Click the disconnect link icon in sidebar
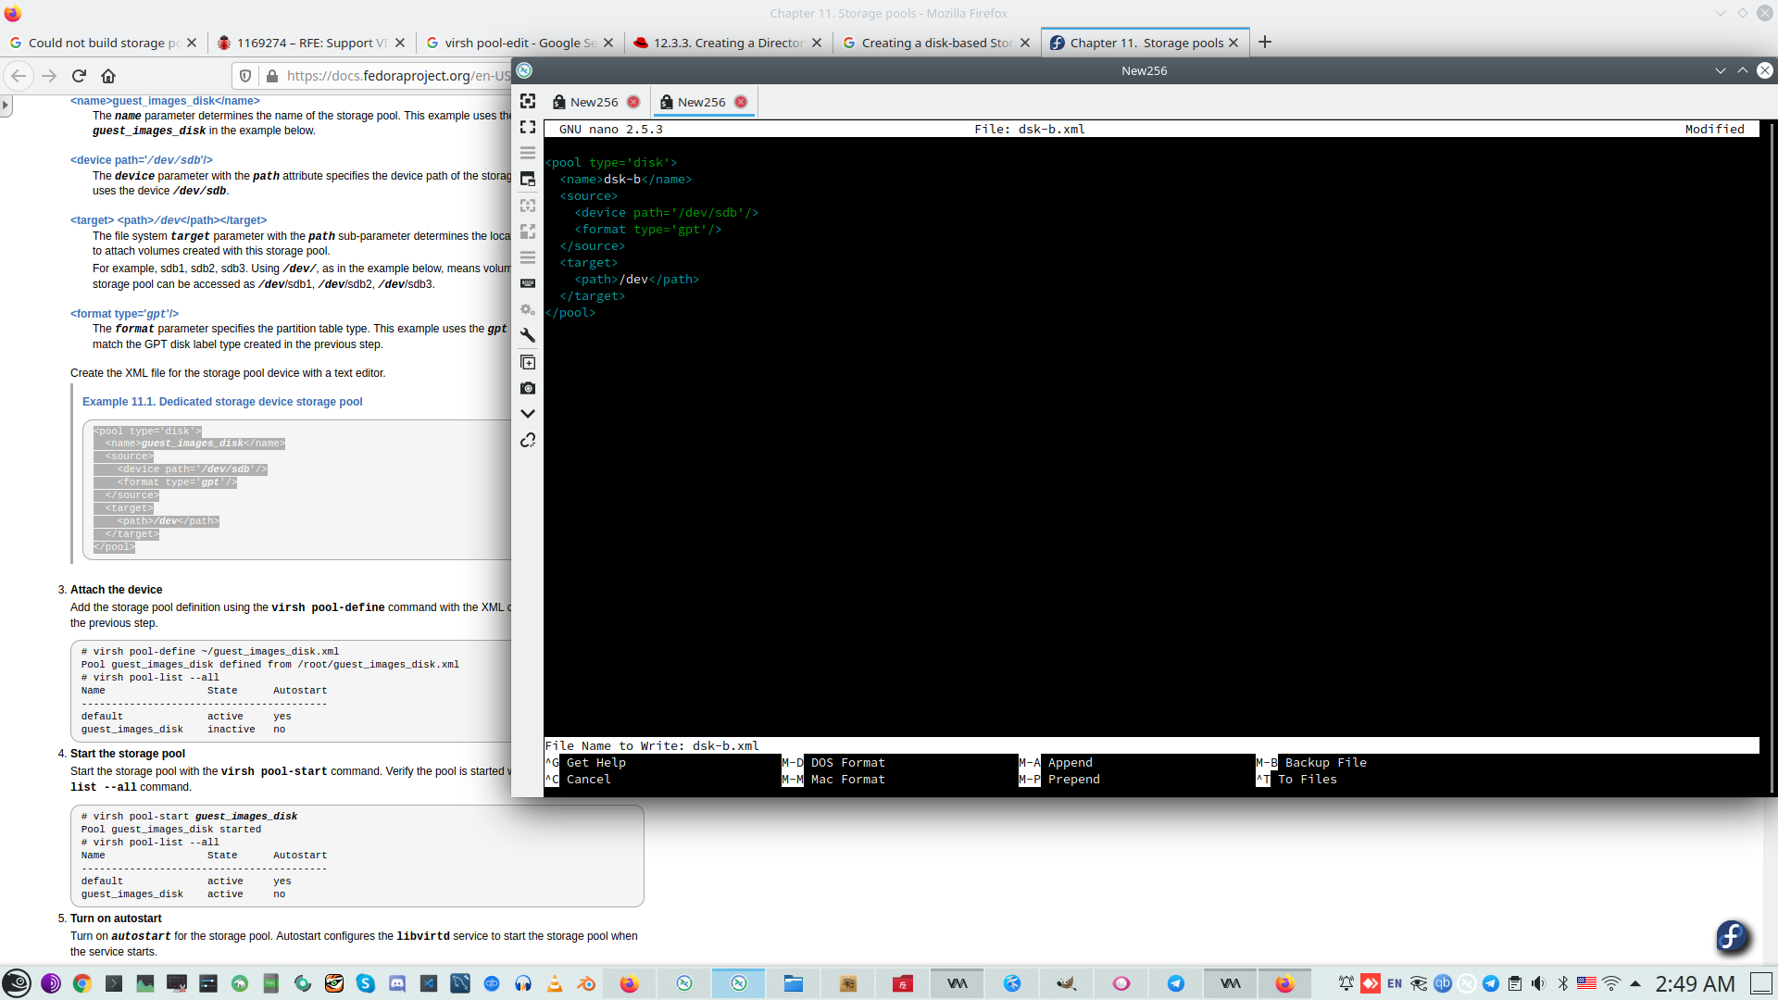This screenshot has height=1000, width=1778. [x=528, y=440]
